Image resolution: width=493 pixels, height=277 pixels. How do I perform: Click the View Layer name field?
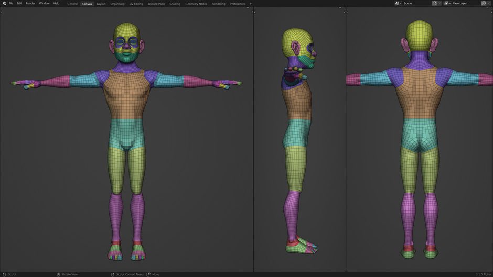coord(466,3)
